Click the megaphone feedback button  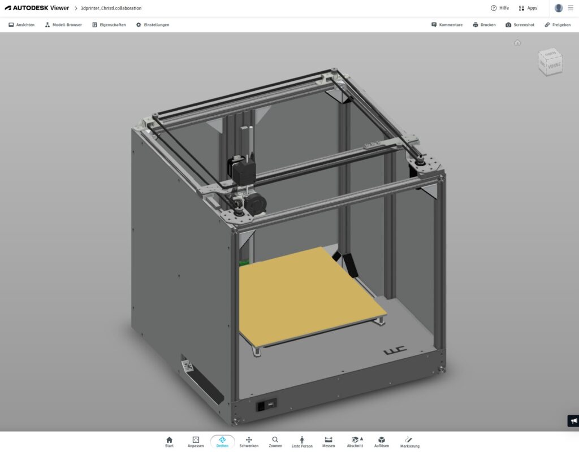click(573, 420)
